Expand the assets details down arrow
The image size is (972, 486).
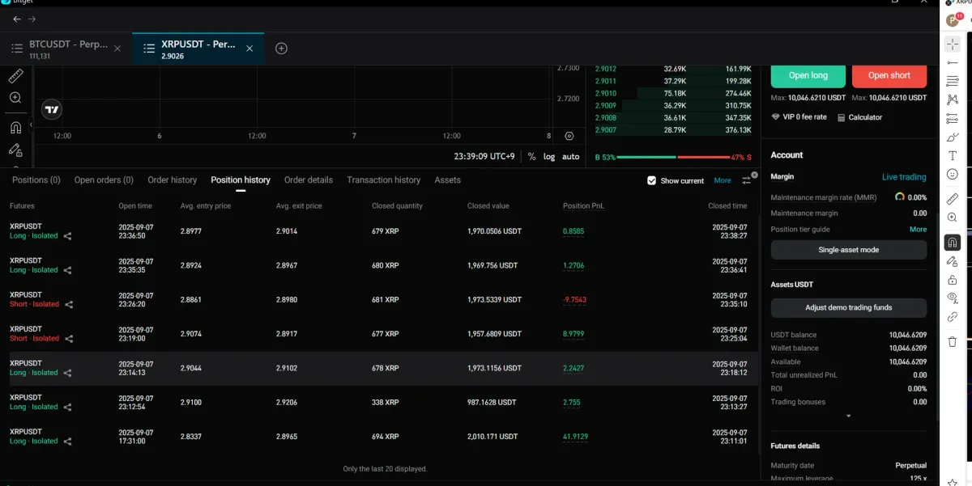point(848,416)
